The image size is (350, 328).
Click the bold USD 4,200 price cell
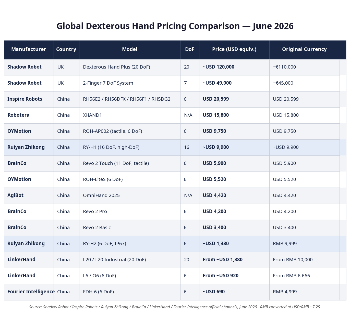pos(234,212)
